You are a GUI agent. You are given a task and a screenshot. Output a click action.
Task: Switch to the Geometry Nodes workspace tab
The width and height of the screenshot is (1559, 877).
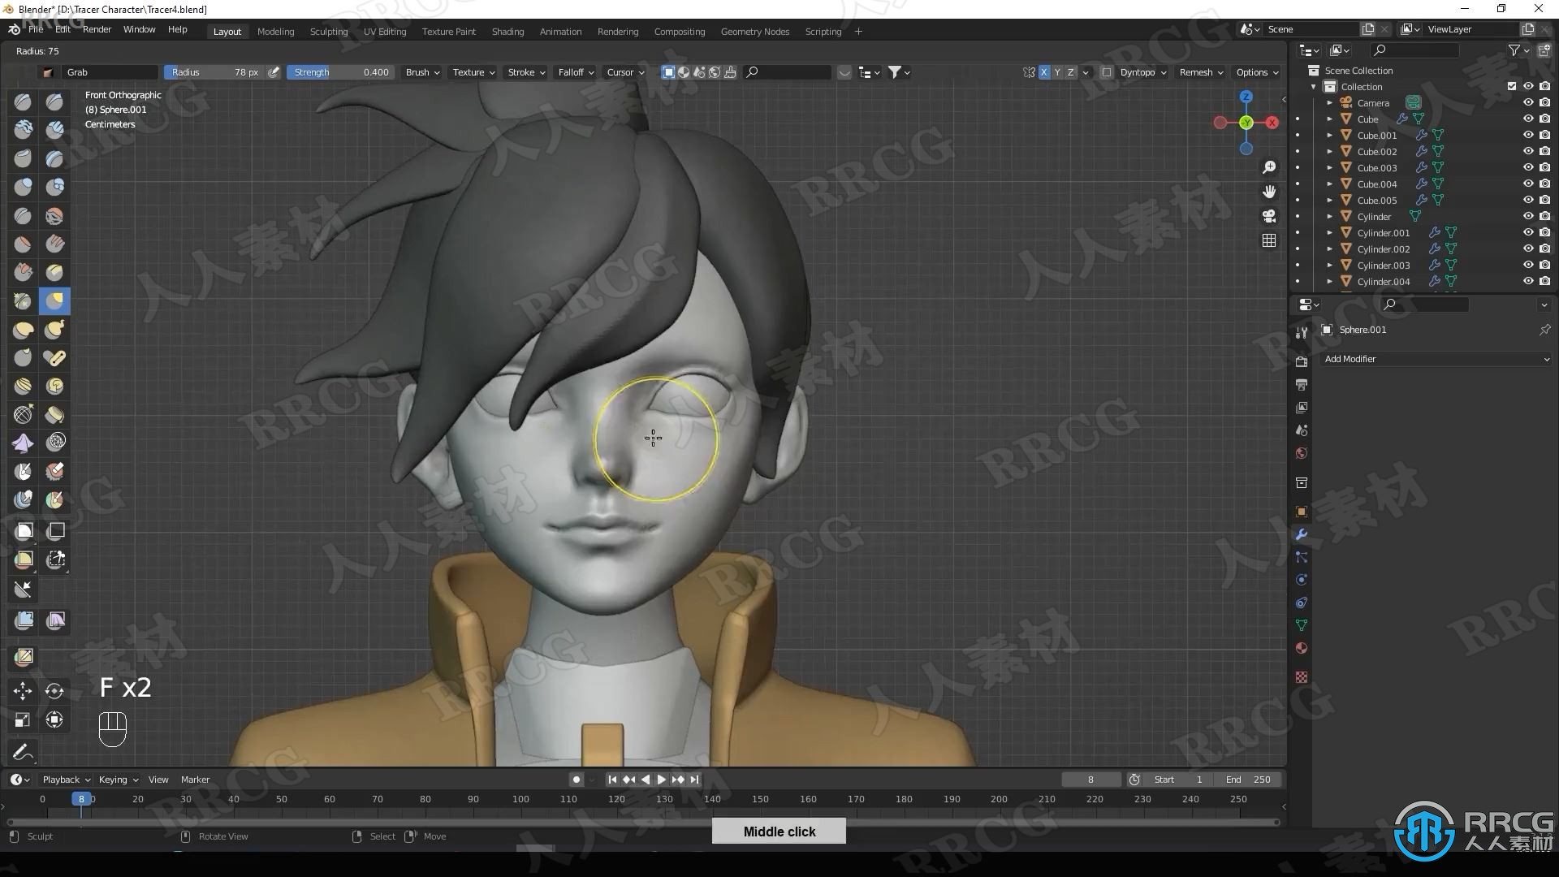point(755,32)
